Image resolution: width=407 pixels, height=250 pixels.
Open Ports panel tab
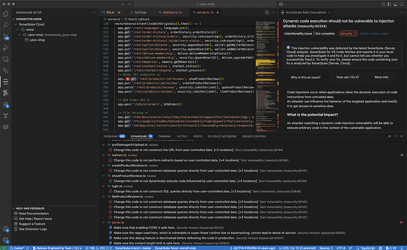click(x=198, y=136)
